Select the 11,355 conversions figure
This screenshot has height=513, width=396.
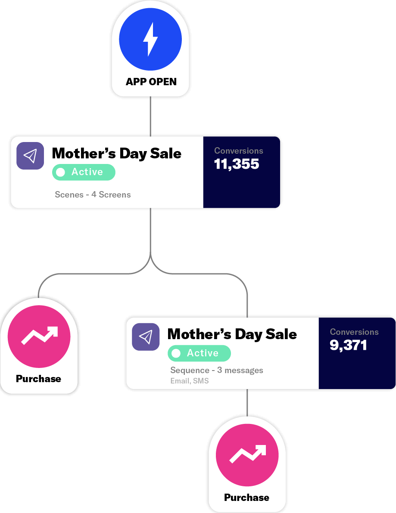pyautogui.click(x=237, y=164)
